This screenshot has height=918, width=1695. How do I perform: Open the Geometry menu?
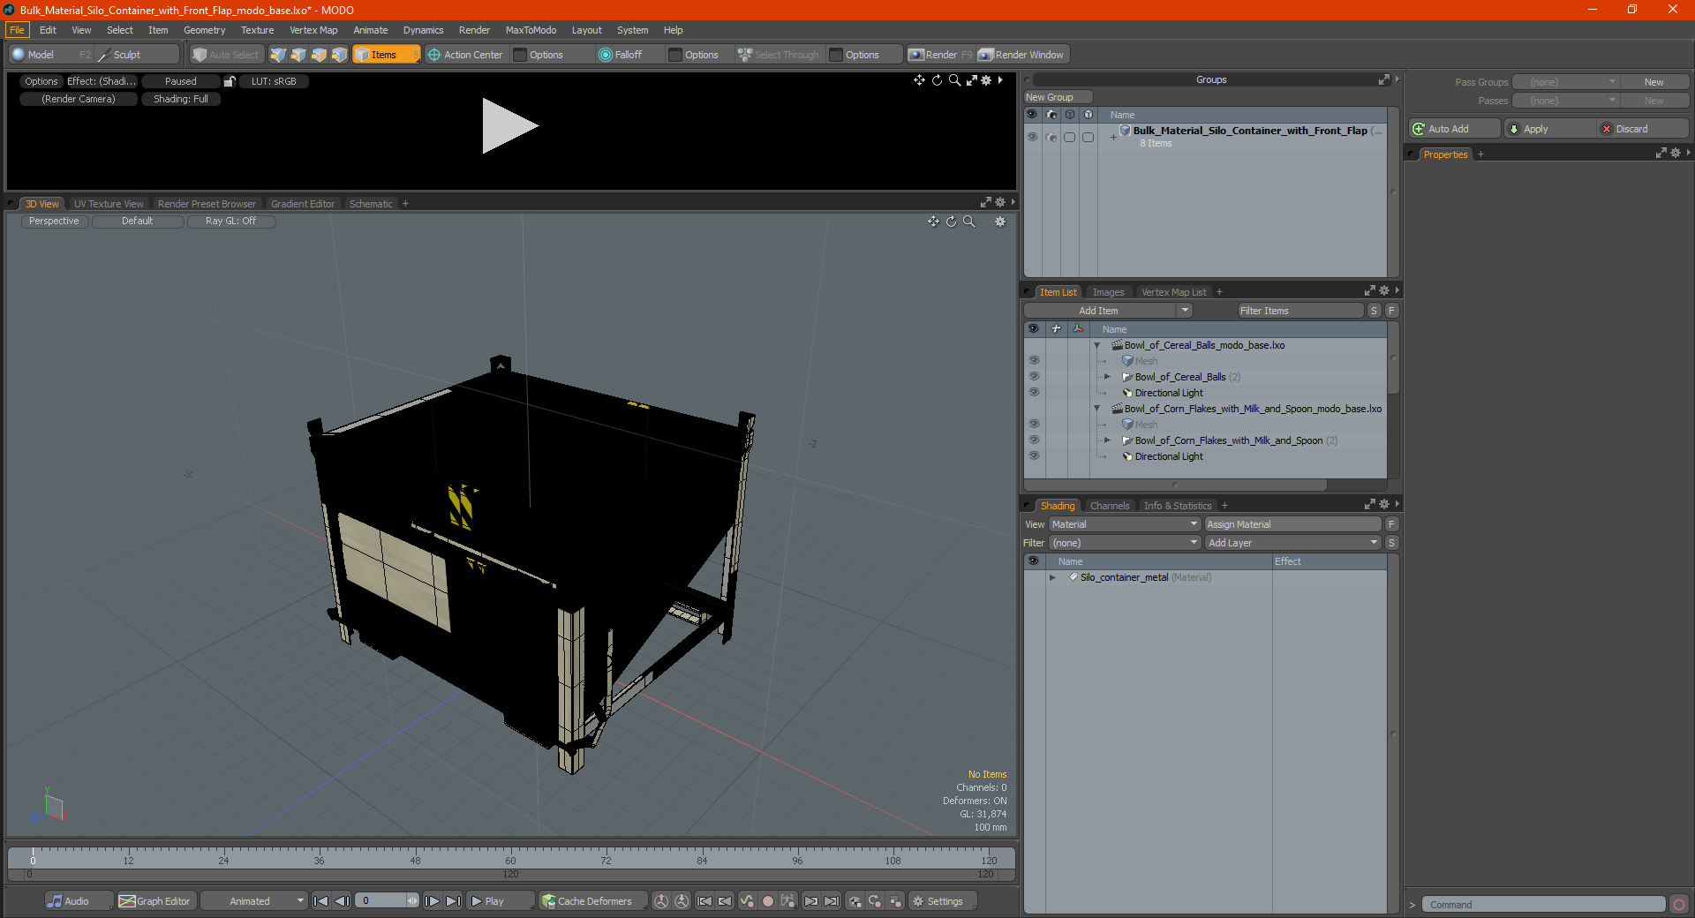pyautogui.click(x=204, y=30)
